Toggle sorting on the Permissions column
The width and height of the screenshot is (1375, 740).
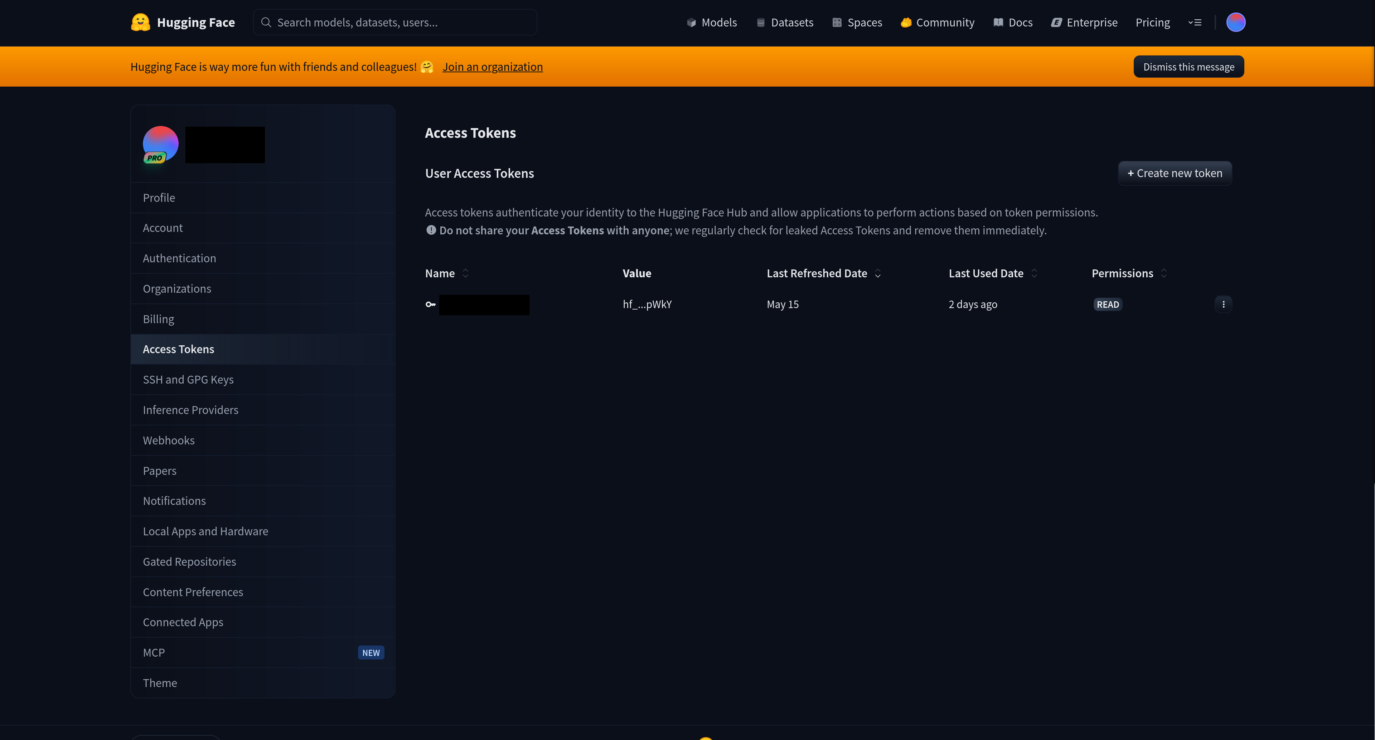[1164, 273]
